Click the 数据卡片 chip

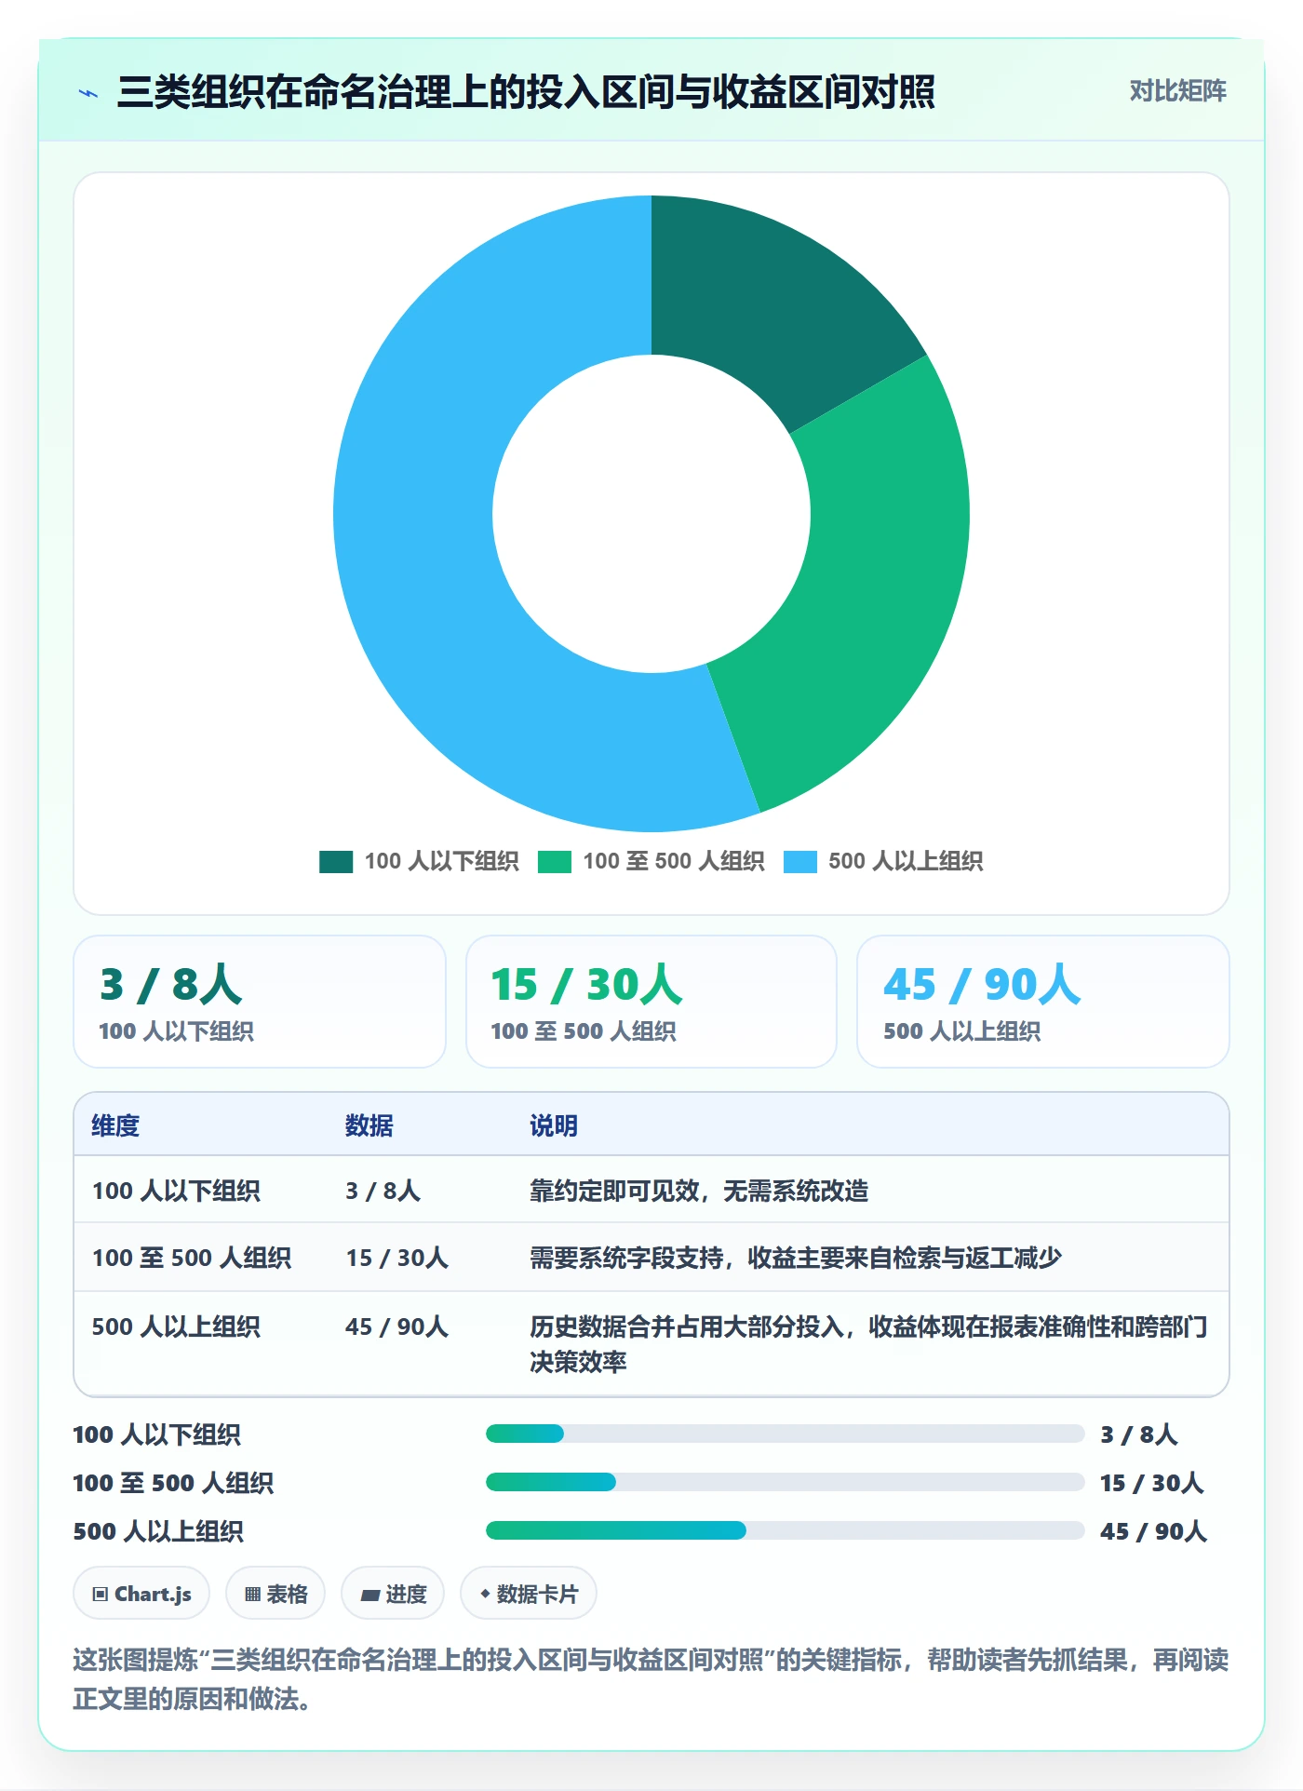pos(529,1594)
